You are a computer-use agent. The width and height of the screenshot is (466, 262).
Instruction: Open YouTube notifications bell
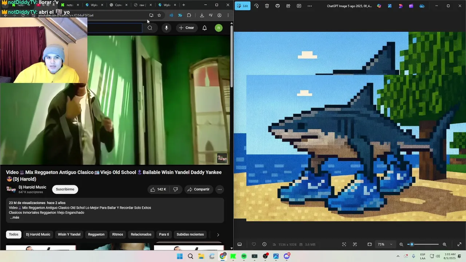tap(205, 28)
